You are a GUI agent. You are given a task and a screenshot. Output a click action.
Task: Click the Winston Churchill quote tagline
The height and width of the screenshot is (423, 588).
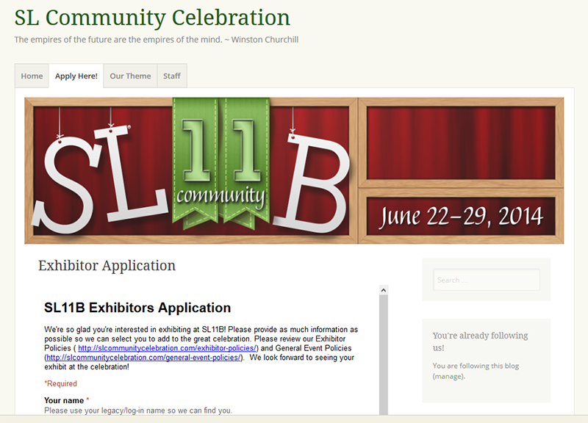pos(156,39)
